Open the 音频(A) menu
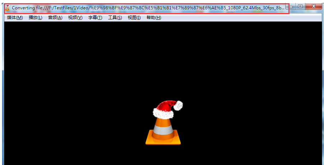324x165 pixels. tap(55, 18)
